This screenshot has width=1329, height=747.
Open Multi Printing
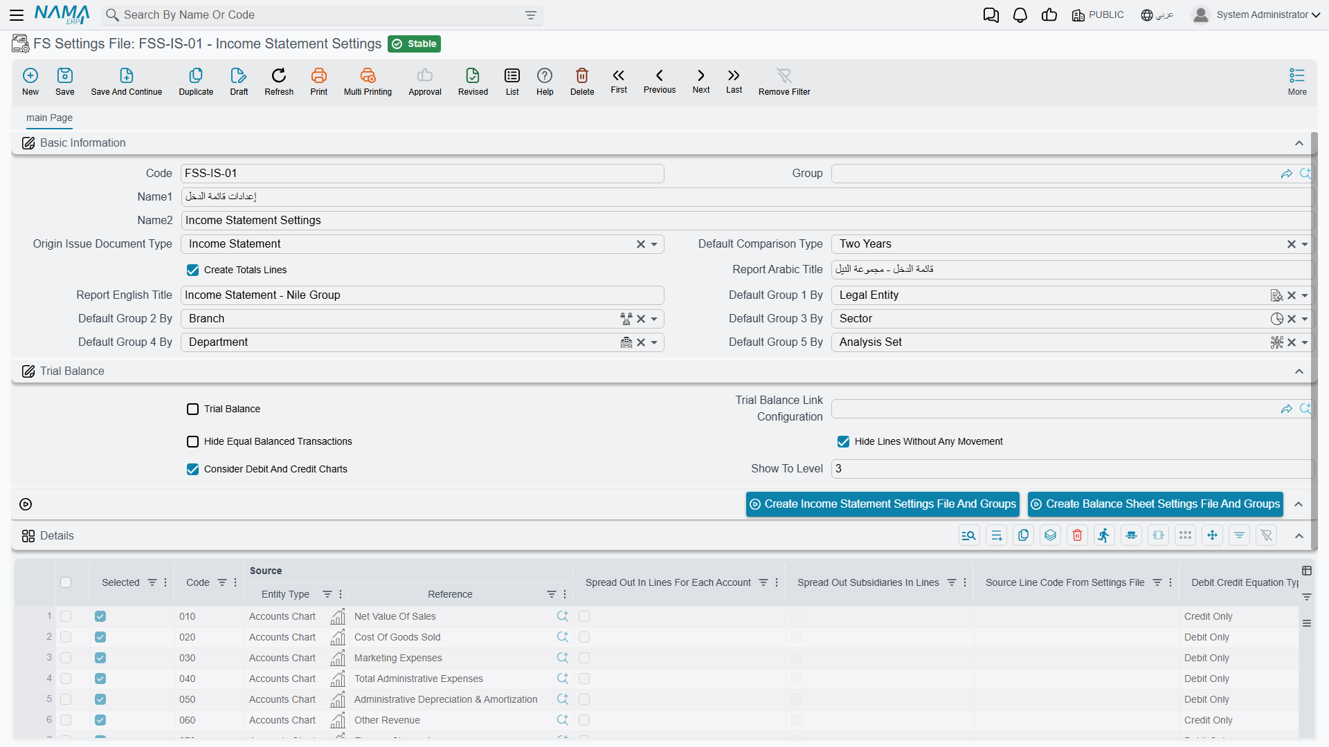point(368,75)
